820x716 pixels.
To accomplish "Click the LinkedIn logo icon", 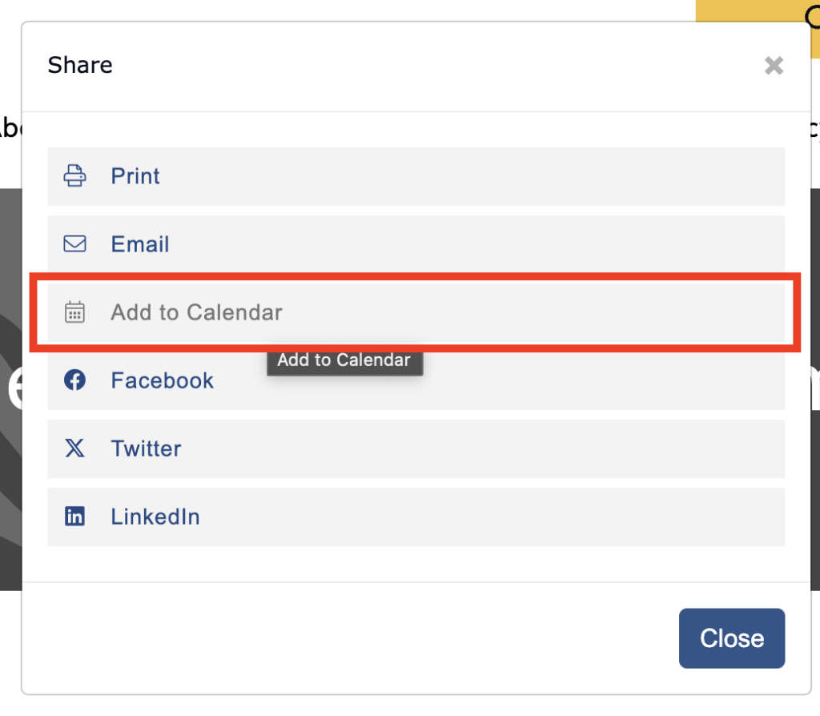I will point(74,517).
